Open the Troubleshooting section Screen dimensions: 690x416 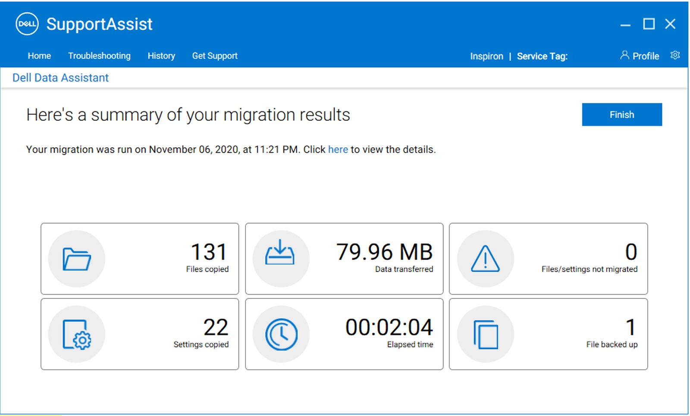(99, 56)
